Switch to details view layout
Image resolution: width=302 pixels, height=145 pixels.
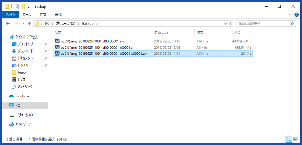[x=289, y=139]
